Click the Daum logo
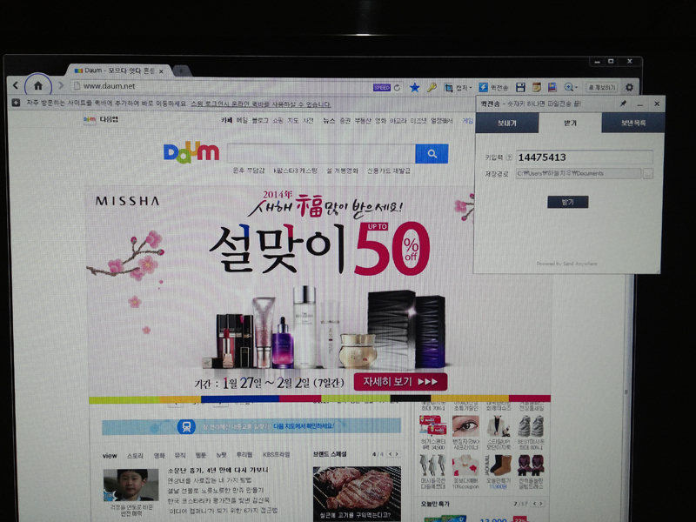Screen dimensions: 696x522 pyautogui.click(x=191, y=153)
